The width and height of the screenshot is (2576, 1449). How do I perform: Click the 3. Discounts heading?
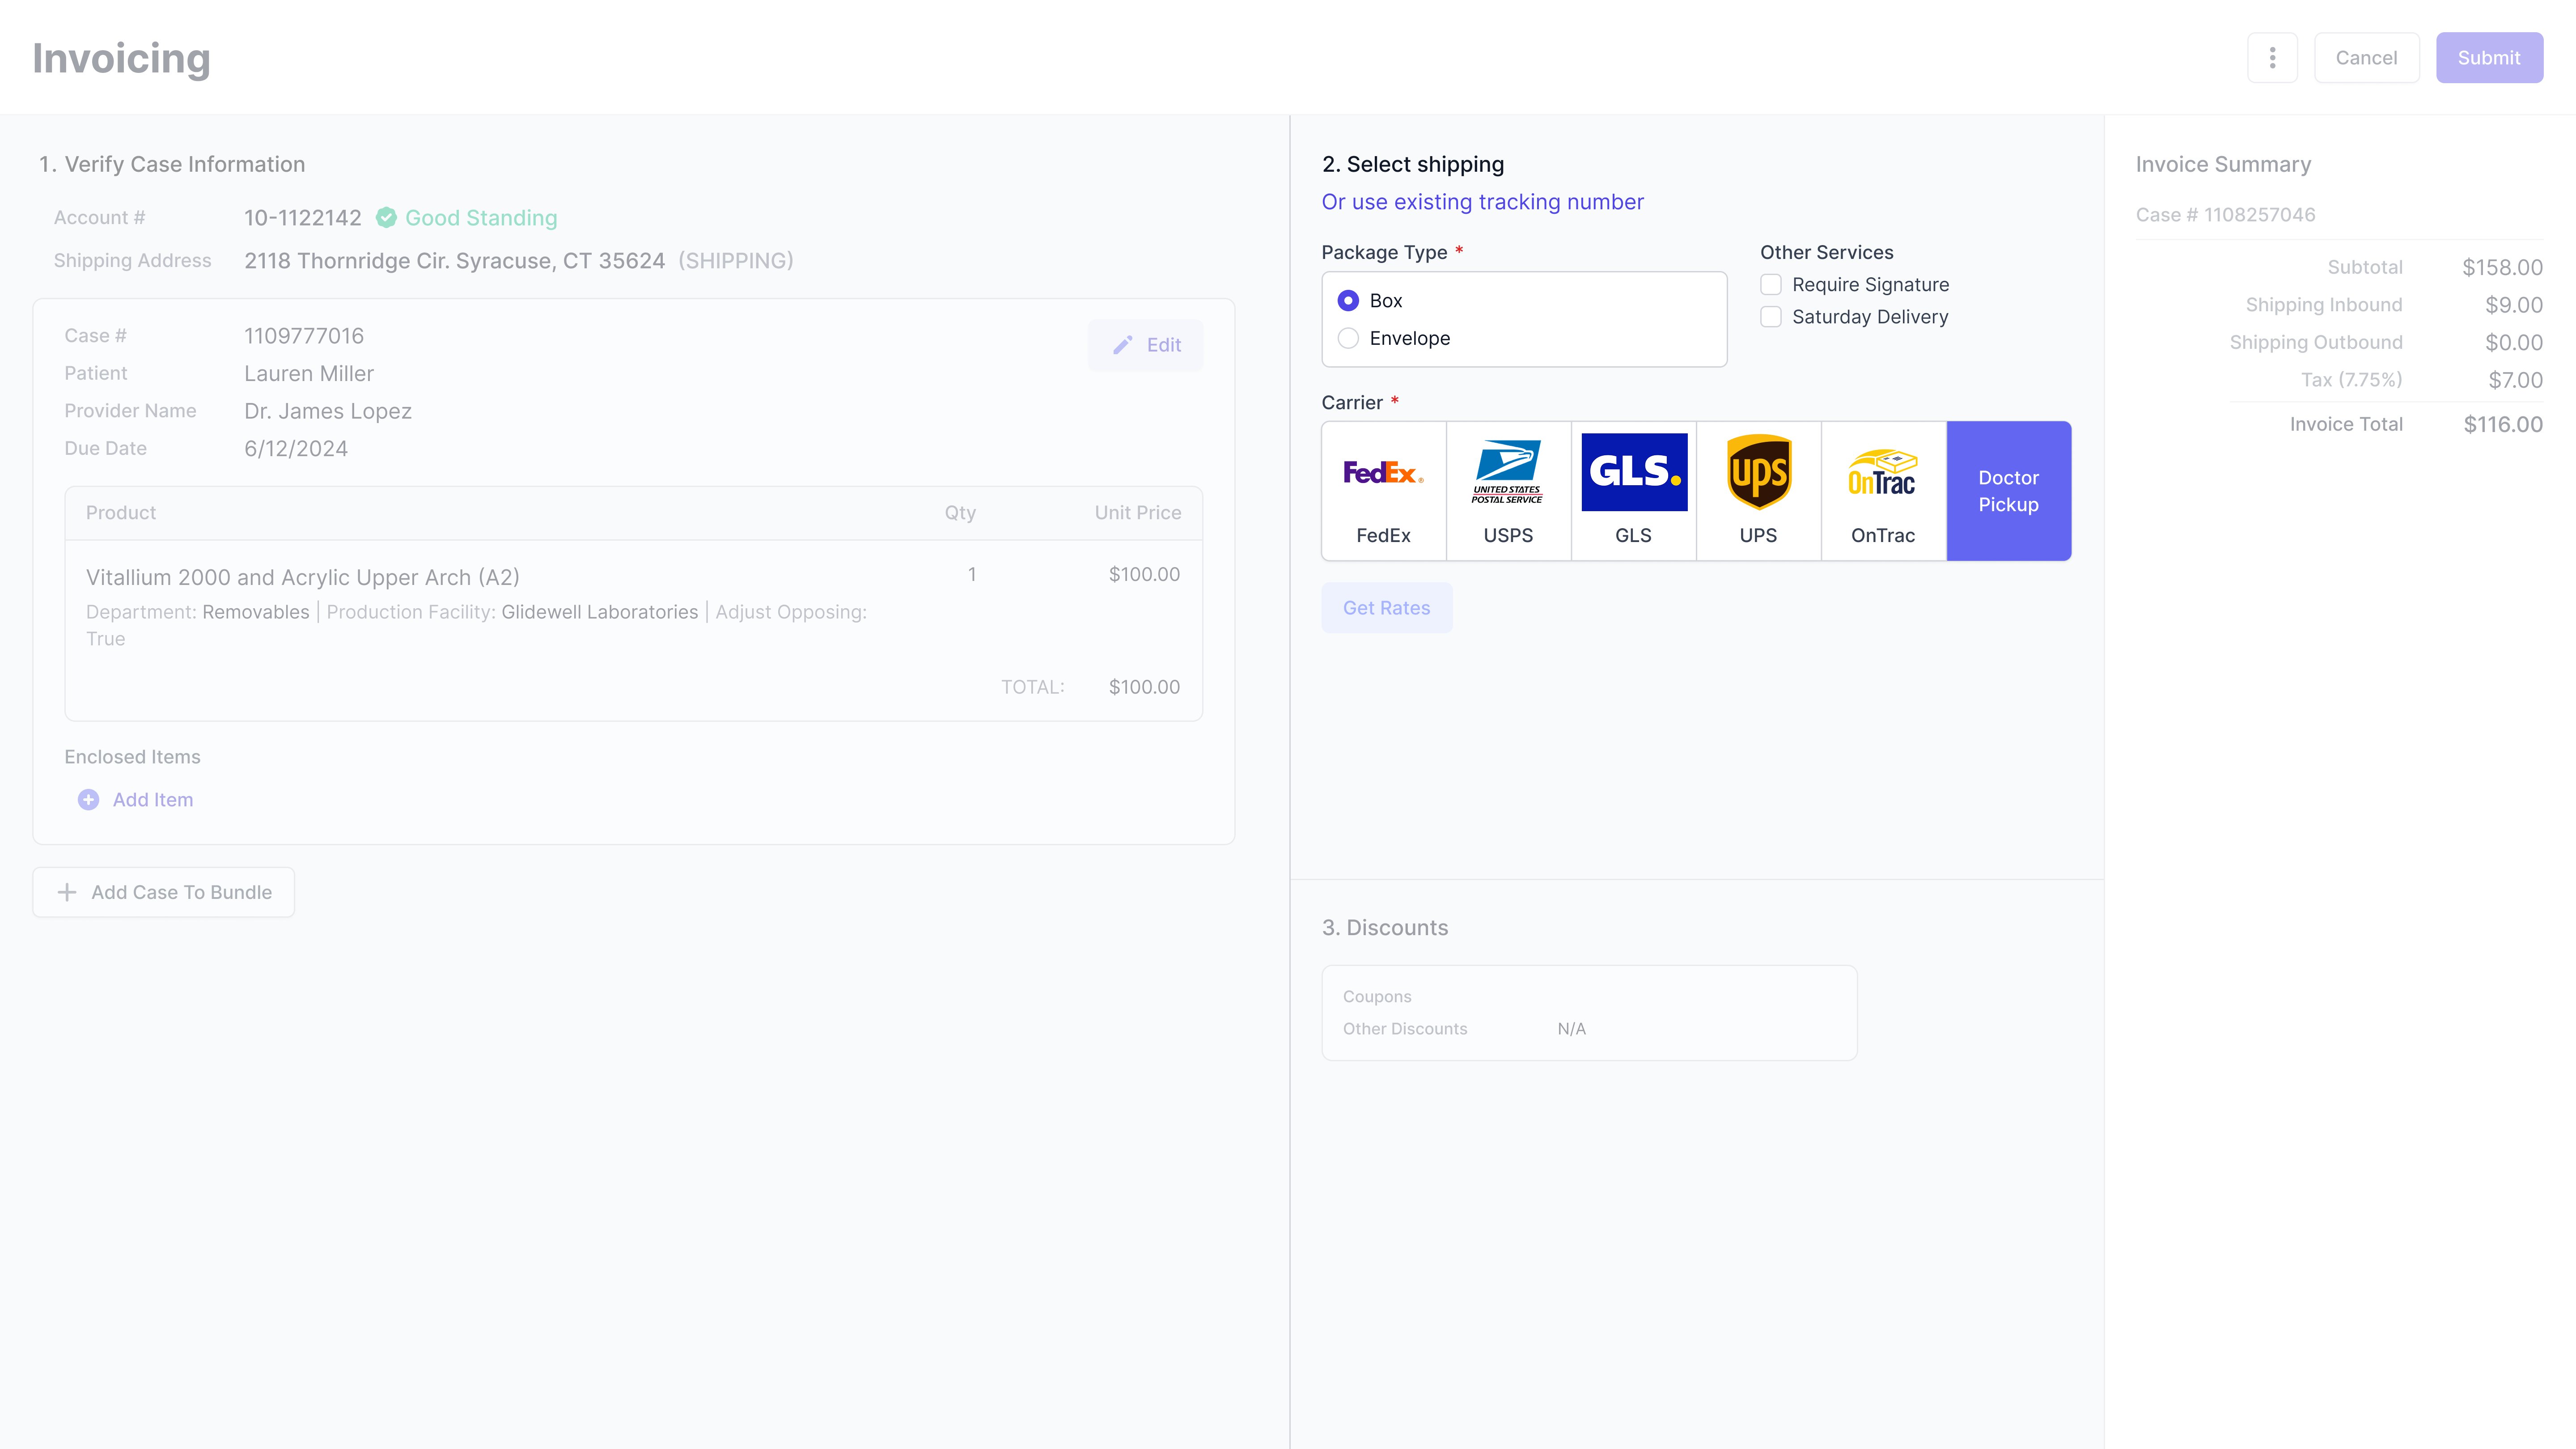coord(1384,928)
